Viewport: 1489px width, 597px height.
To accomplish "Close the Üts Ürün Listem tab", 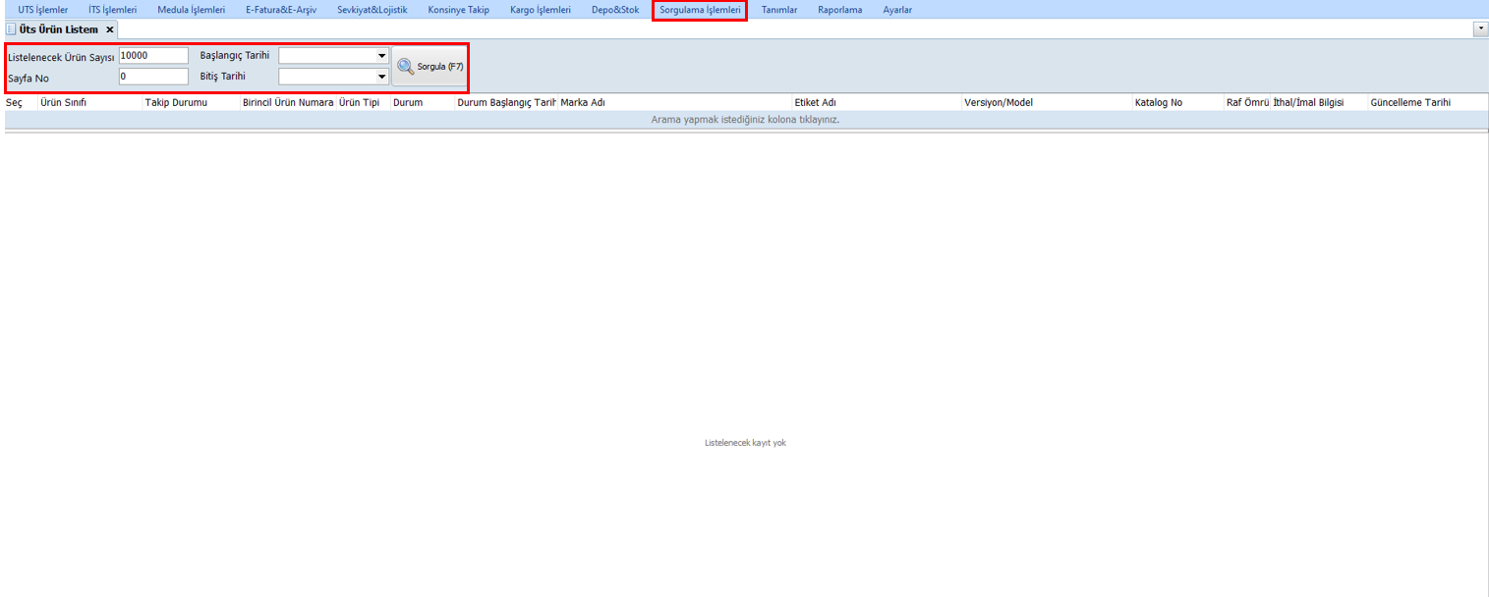I will pos(110,29).
